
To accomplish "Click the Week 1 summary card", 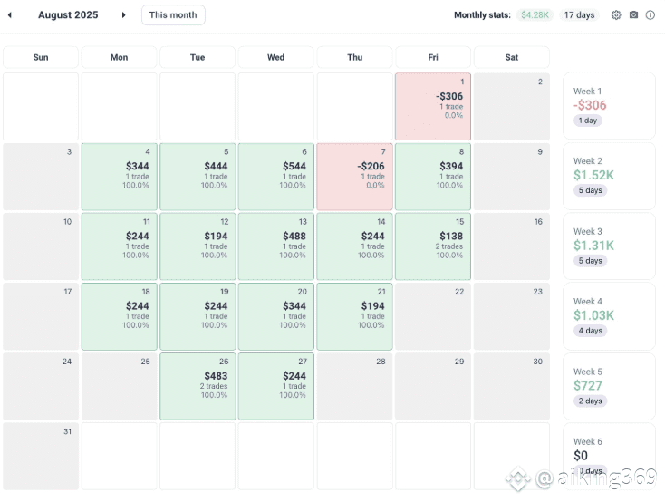I will pyautogui.click(x=609, y=106).
